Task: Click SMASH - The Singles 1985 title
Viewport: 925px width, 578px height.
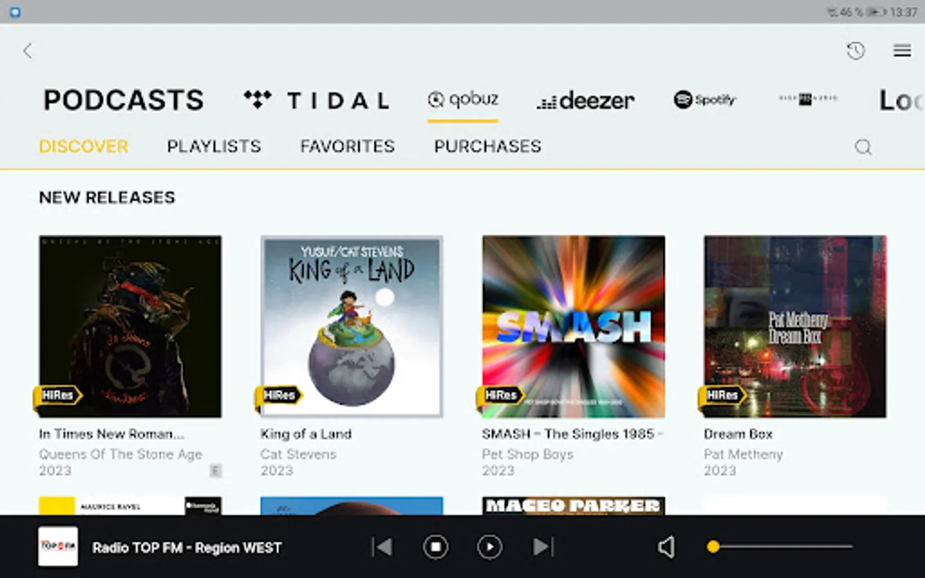Action: (x=572, y=434)
